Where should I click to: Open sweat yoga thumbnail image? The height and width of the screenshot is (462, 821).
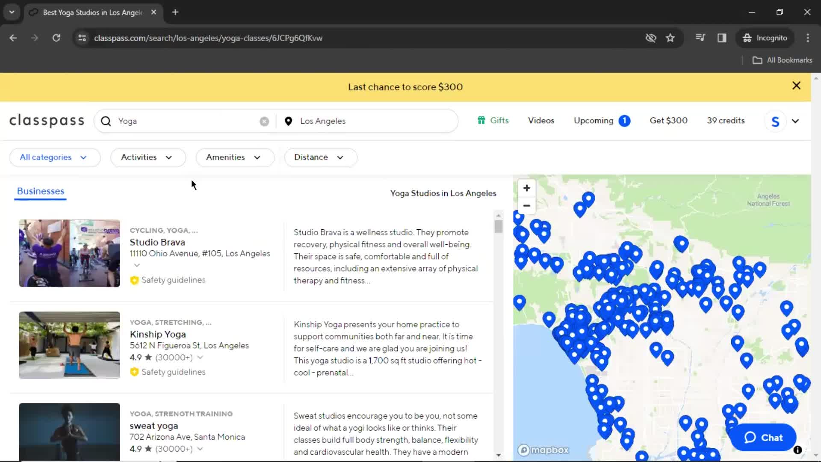[69, 432]
